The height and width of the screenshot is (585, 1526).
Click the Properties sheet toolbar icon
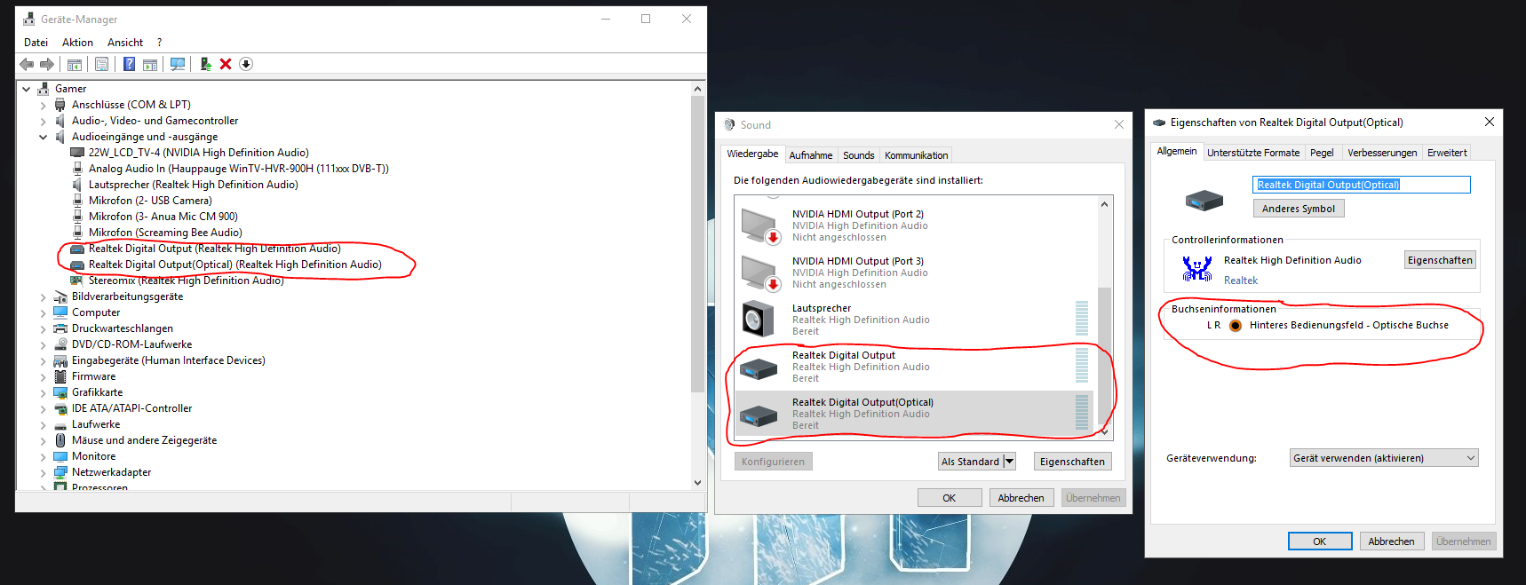click(102, 64)
